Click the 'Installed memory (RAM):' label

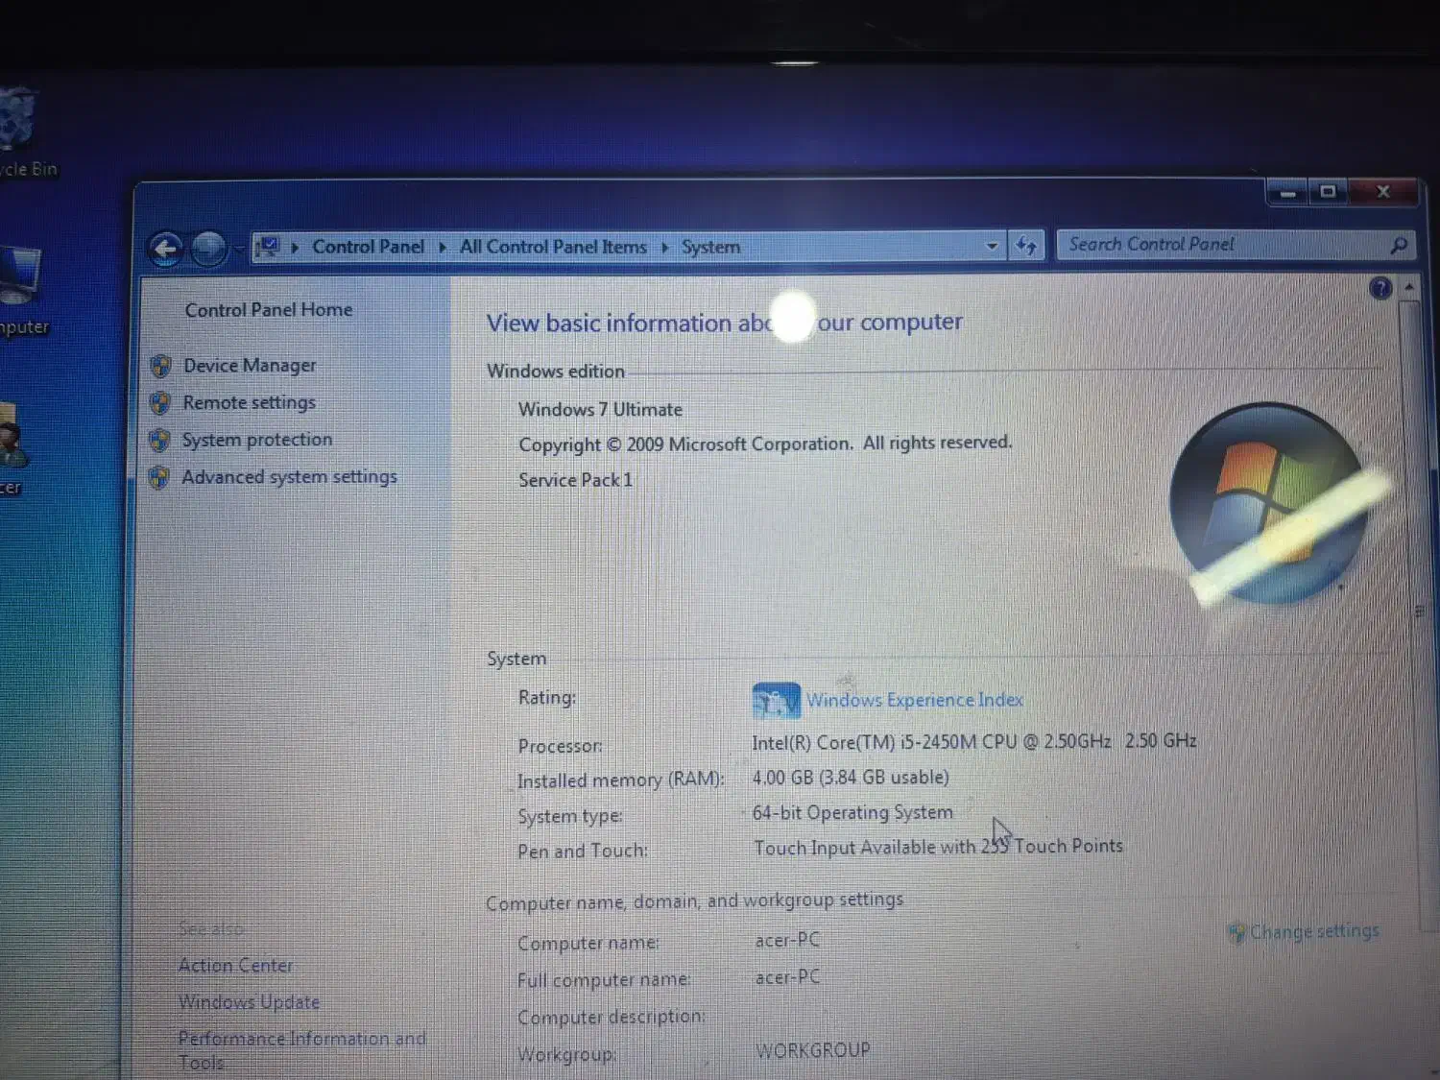click(620, 780)
